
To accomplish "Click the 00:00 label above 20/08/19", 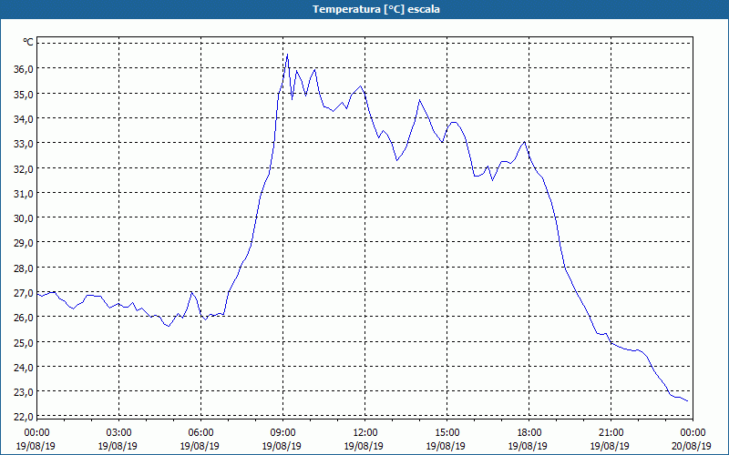I will [x=693, y=433].
